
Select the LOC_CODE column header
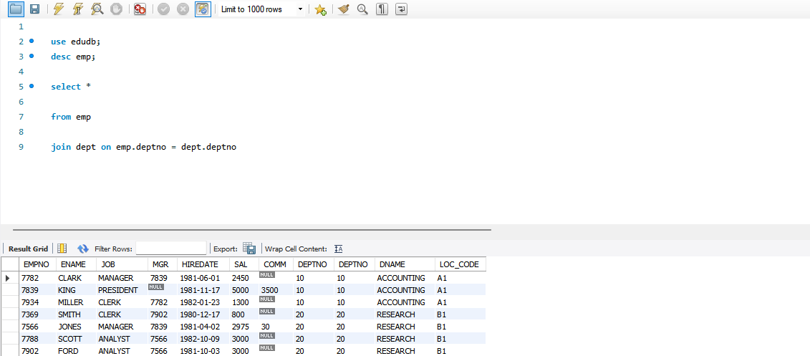pyautogui.click(x=459, y=264)
